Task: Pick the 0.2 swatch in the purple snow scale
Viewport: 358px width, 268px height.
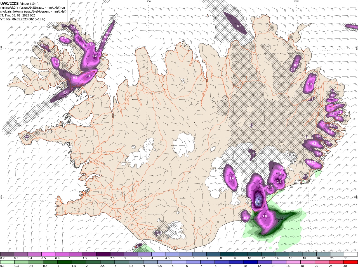Action: (7, 254)
